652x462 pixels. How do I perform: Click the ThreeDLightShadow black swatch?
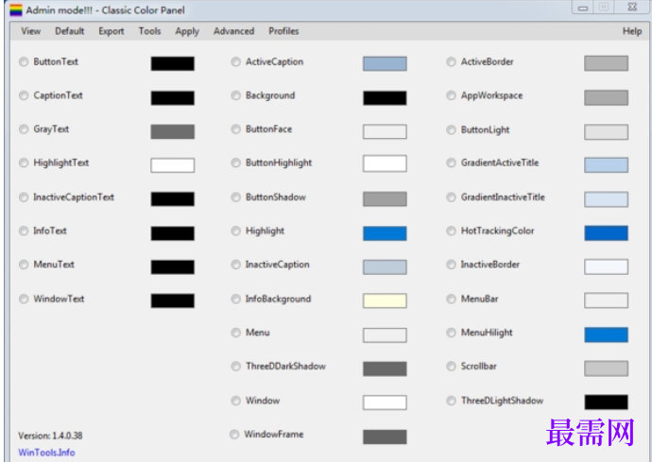607,402
